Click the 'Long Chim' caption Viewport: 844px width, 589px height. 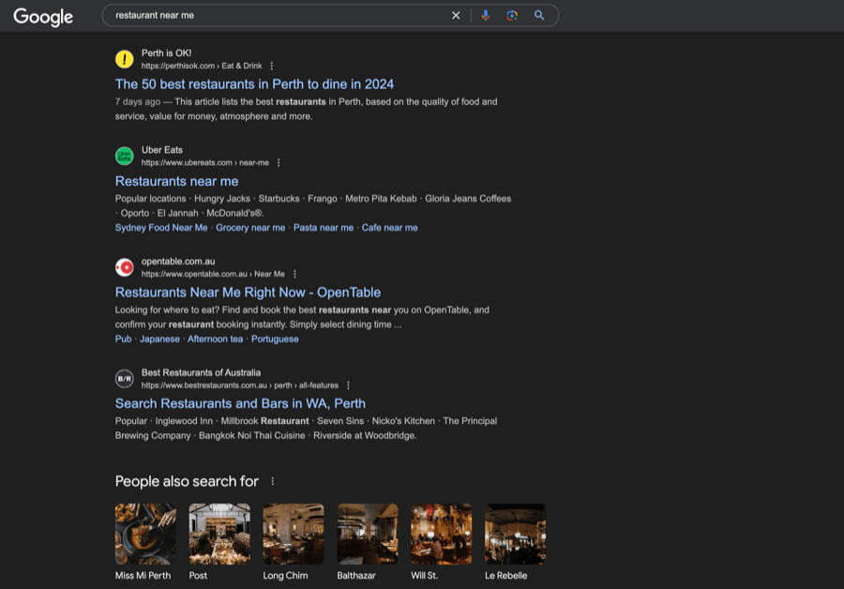pos(285,576)
